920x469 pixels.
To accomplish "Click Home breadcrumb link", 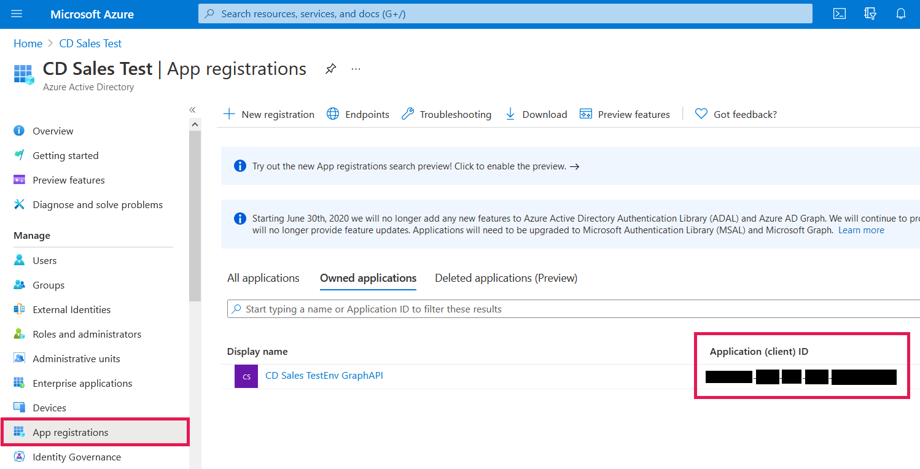I will click(28, 44).
